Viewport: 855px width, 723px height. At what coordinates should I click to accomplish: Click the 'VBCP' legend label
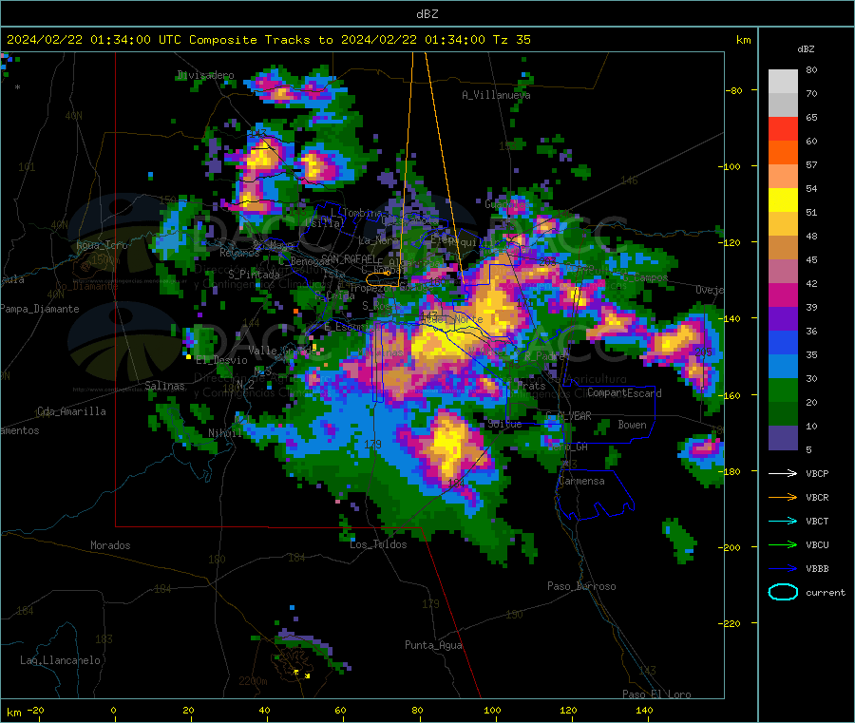click(x=817, y=473)
